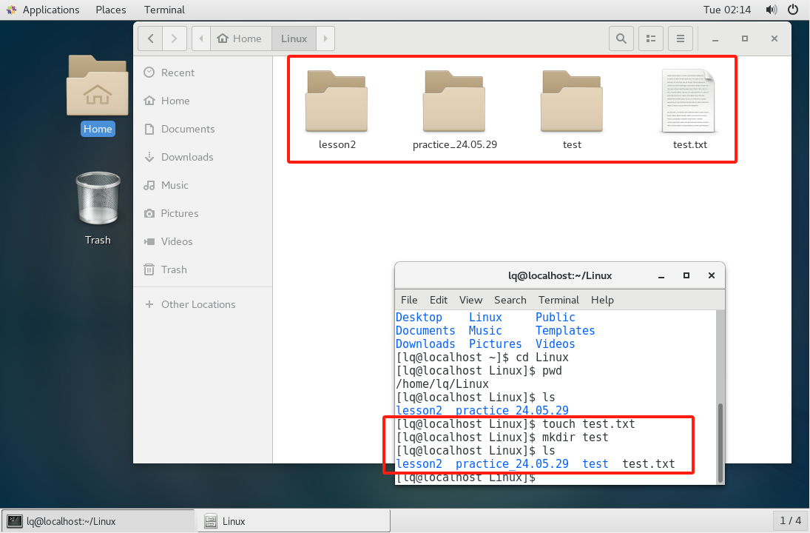Viewport: 810px width, 533px height.
Task: Click the Recent clock icon
Action: [x=149, y=73]
